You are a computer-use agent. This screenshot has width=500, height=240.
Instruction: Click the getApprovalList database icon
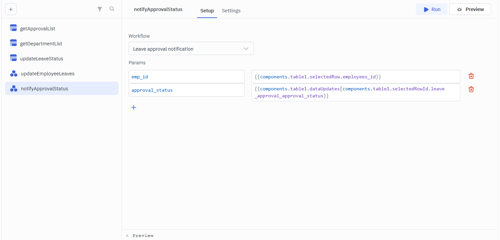(x=13, y=28)
